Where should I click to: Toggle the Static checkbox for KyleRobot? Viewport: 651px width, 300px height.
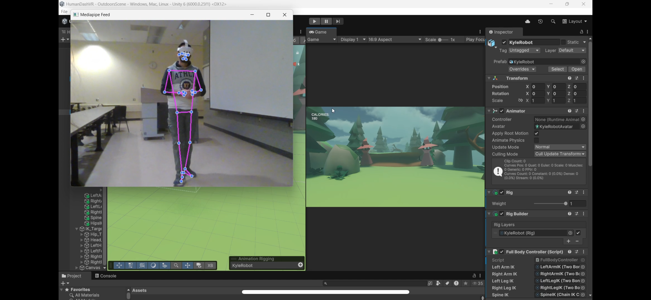563,42
